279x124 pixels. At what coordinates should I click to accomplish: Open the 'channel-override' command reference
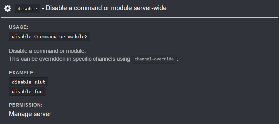tap(154, 59)
